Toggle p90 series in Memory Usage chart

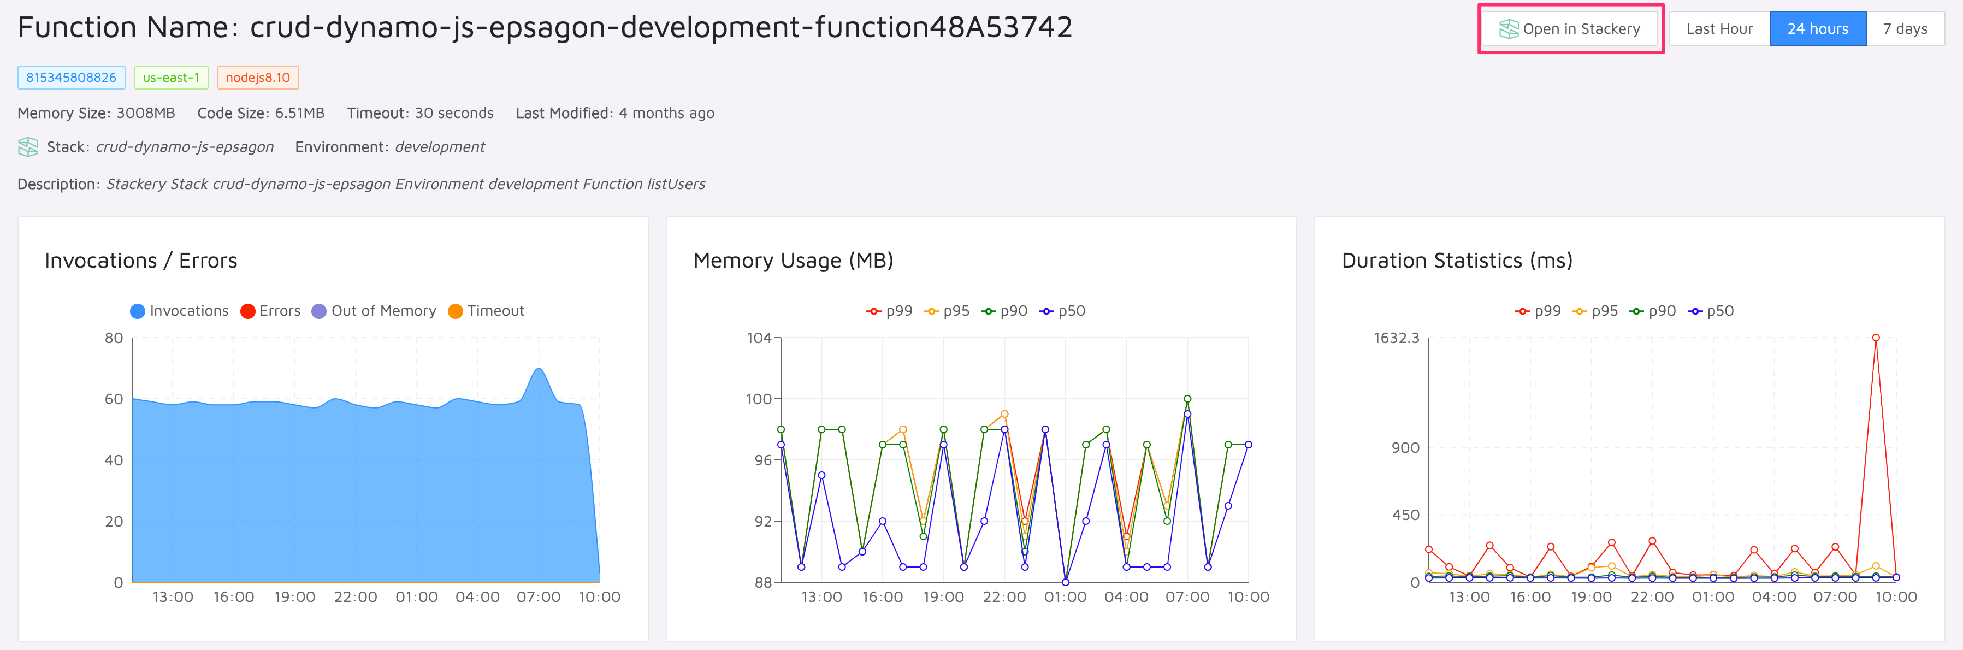pos(1004,311)
